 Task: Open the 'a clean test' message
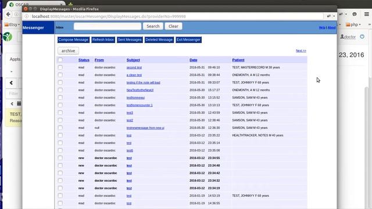click(134, 75)
